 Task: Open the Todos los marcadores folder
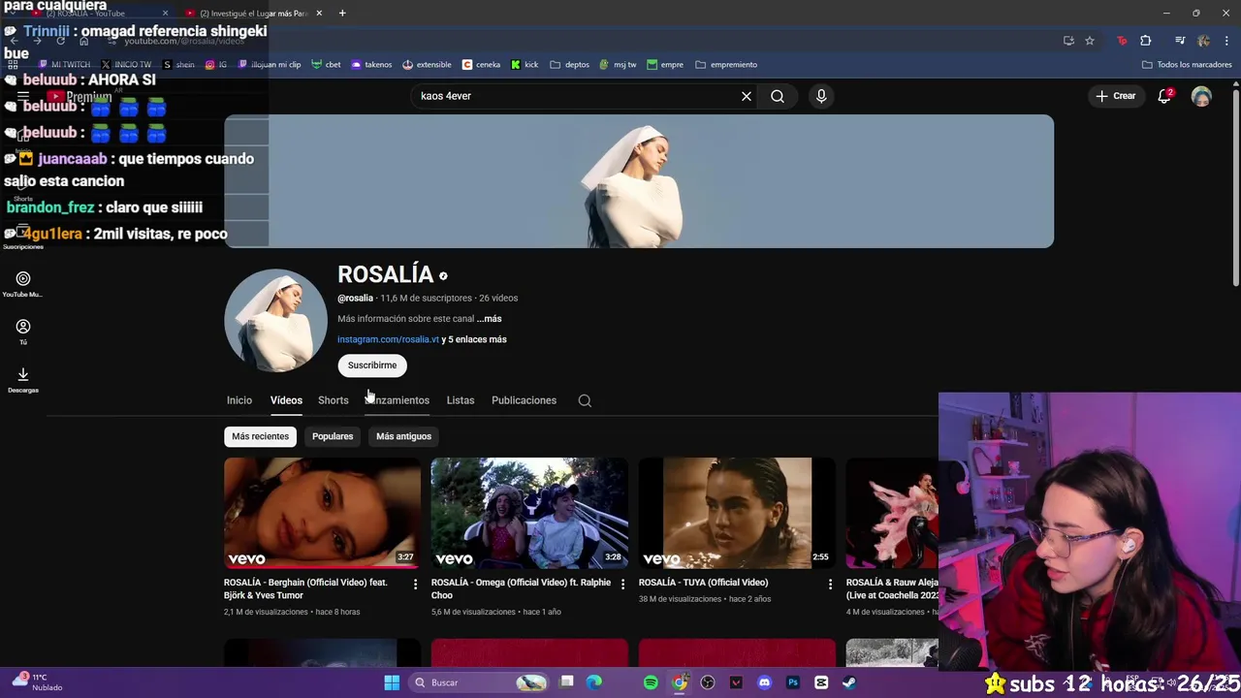tap(1187, 65)
